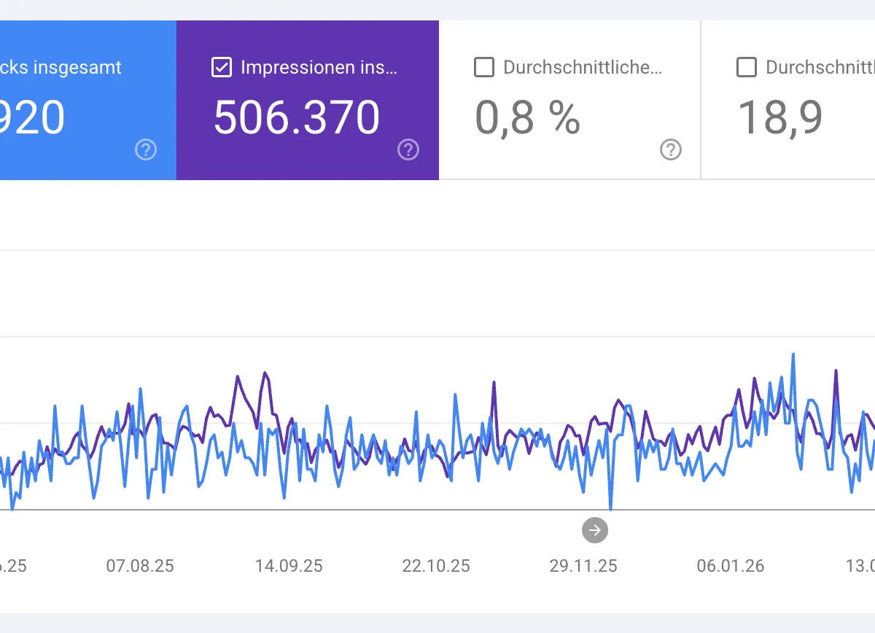Click date label 29.11.25 on the axis
Screen dimensions: 875x633
[583, 566]
